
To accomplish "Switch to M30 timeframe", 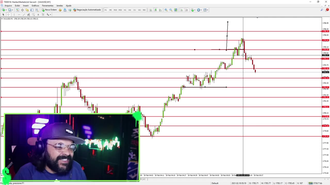I will coord(120,10).
